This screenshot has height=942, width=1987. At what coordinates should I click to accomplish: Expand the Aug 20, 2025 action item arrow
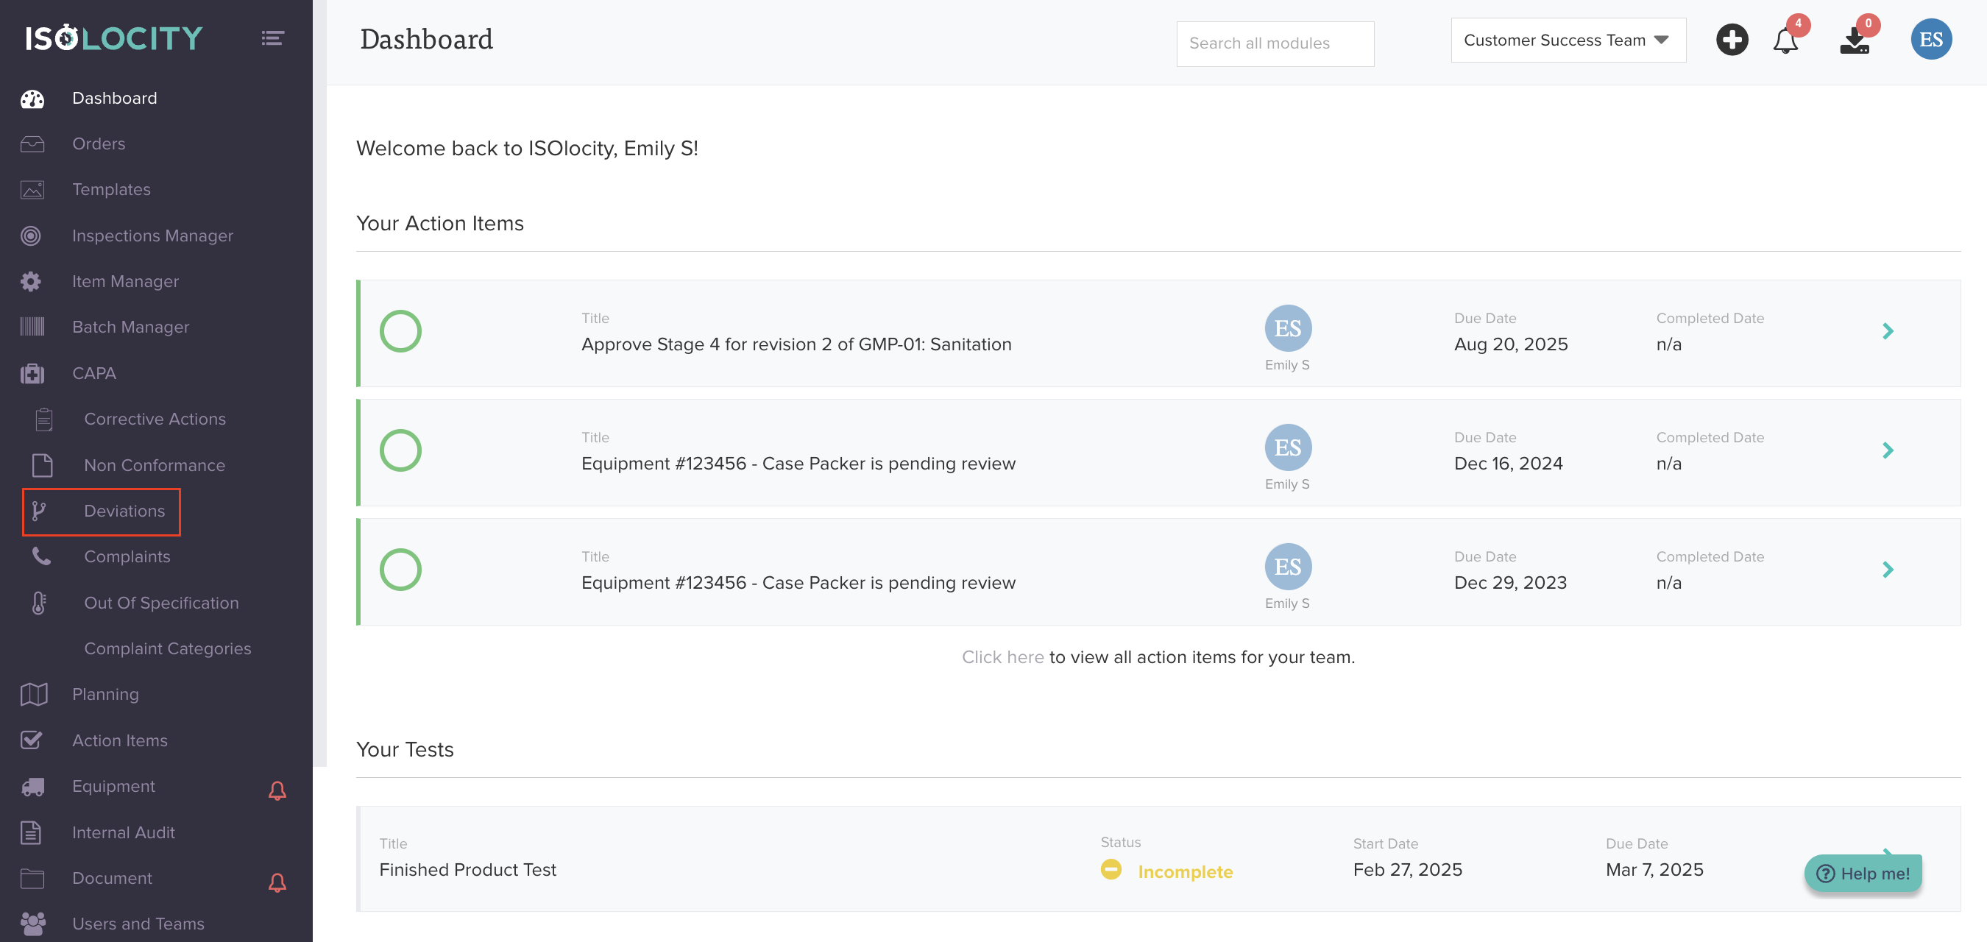1888,331
